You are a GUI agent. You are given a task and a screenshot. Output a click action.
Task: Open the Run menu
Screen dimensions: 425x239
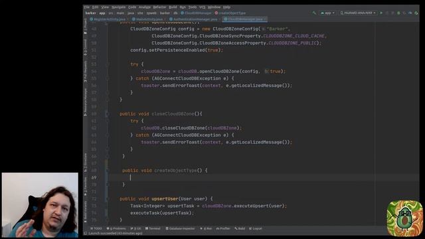tap(183, 7)
